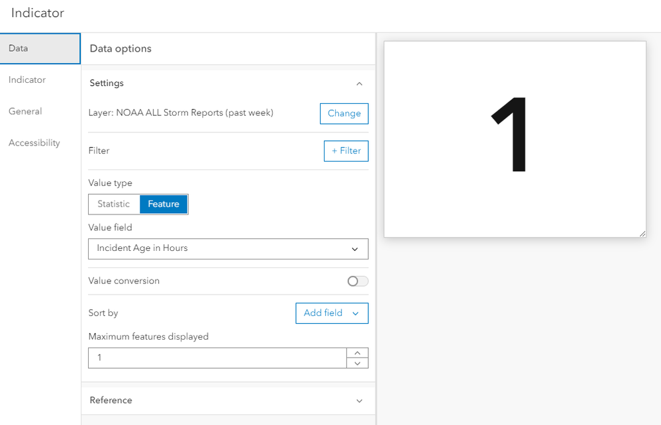Collapse the Settings section chevron
The width and height of the screenshot is (661, 425).
pos(359,84)
